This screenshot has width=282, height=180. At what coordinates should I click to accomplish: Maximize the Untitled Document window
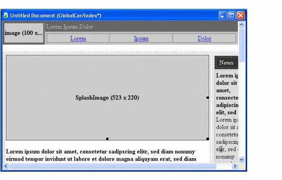pyautogui.click(x=232, y=15)
